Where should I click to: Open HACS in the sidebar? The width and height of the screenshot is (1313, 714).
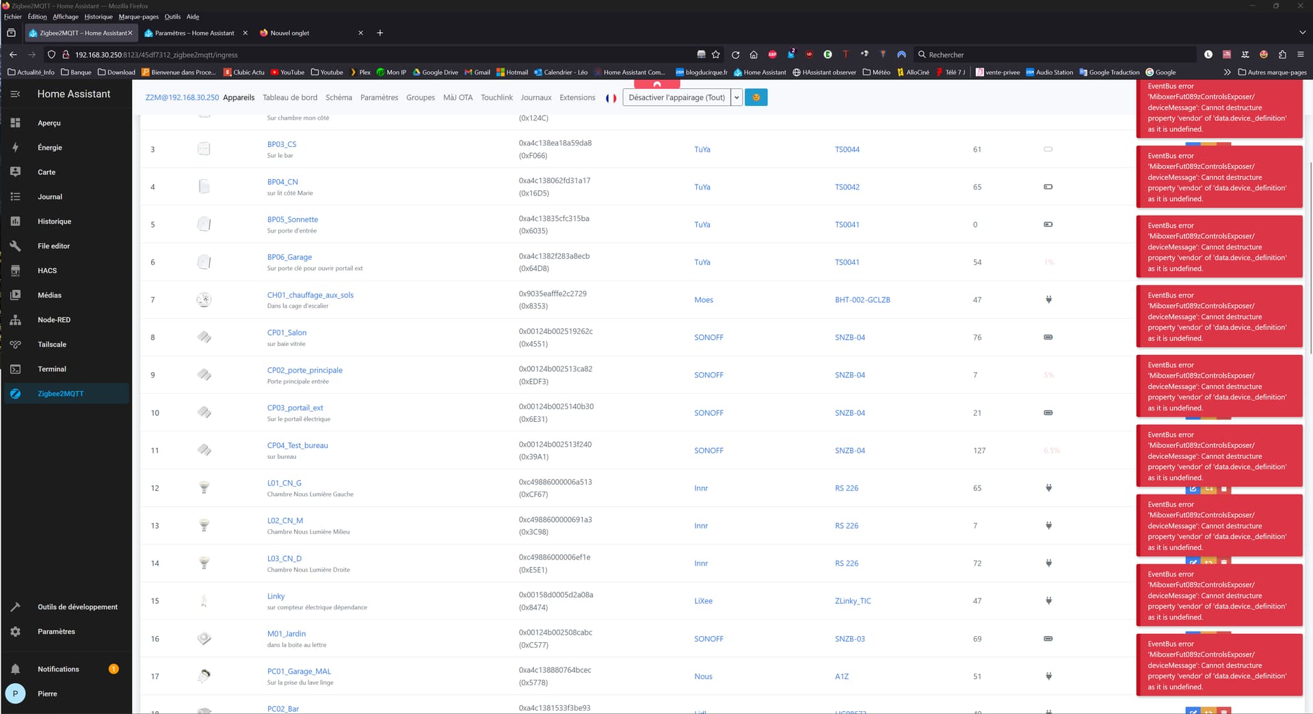47,271
